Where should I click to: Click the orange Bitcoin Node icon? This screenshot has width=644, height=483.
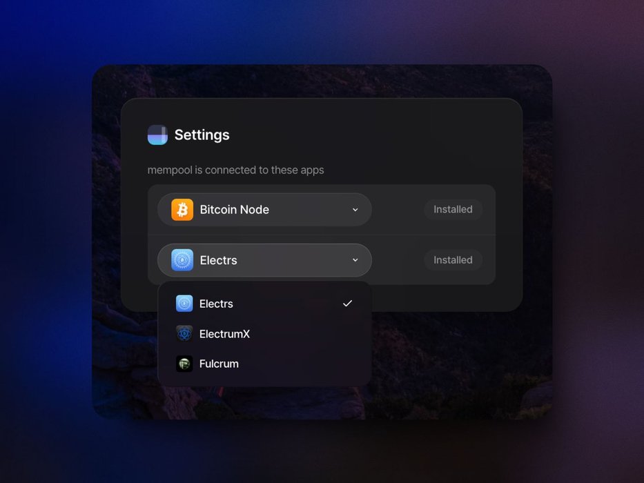pyautogui.click(x=182, y=210)
